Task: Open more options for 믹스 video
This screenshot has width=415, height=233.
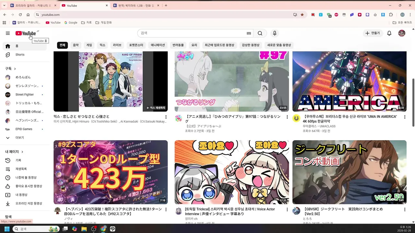Action: (166, 117)
